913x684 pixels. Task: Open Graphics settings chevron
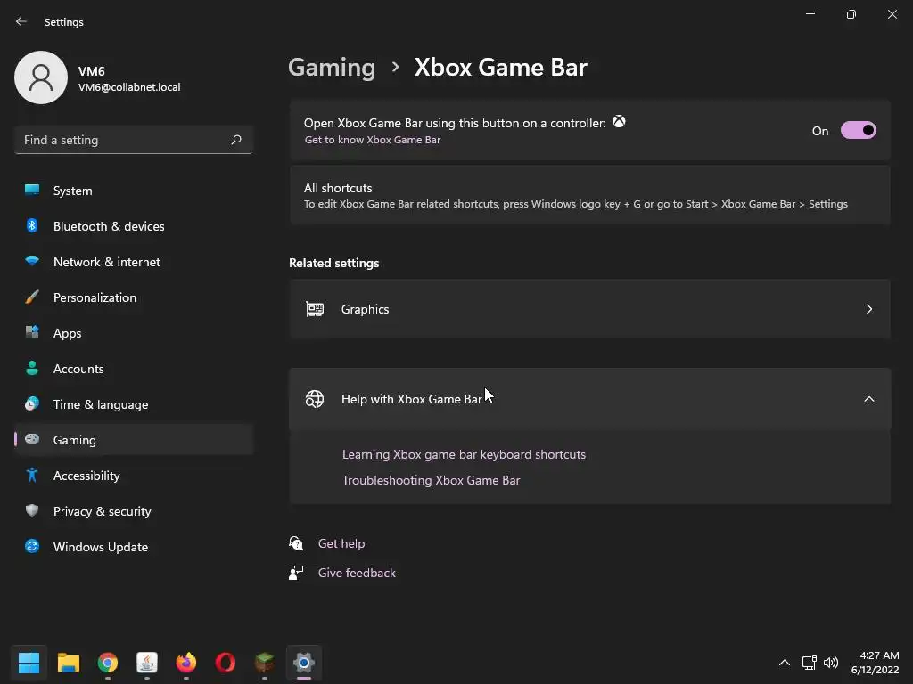click(868, 309)
